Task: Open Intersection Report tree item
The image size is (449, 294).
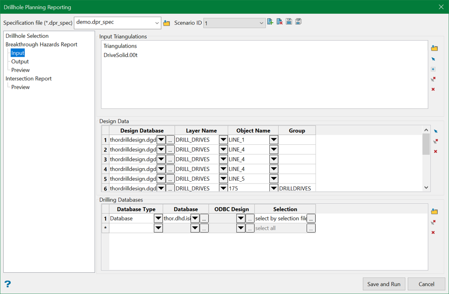Action: [29, 79]
